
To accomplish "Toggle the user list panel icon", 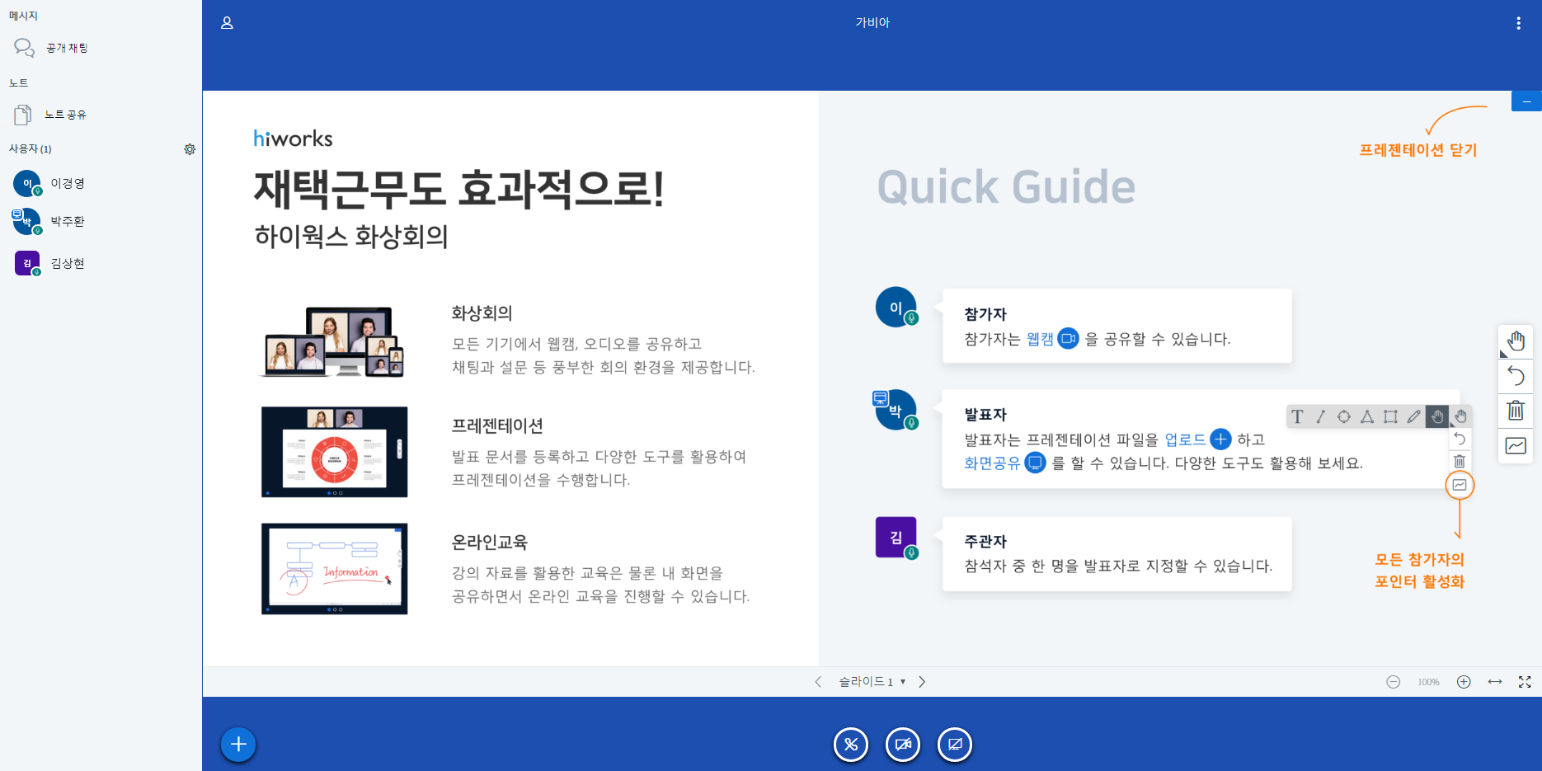I will (227, 23).
